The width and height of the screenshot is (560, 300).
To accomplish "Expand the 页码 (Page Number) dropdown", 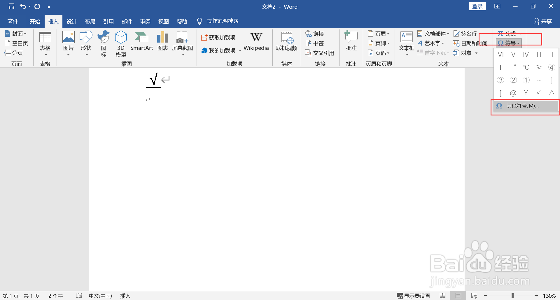I will tap(379, 53).
